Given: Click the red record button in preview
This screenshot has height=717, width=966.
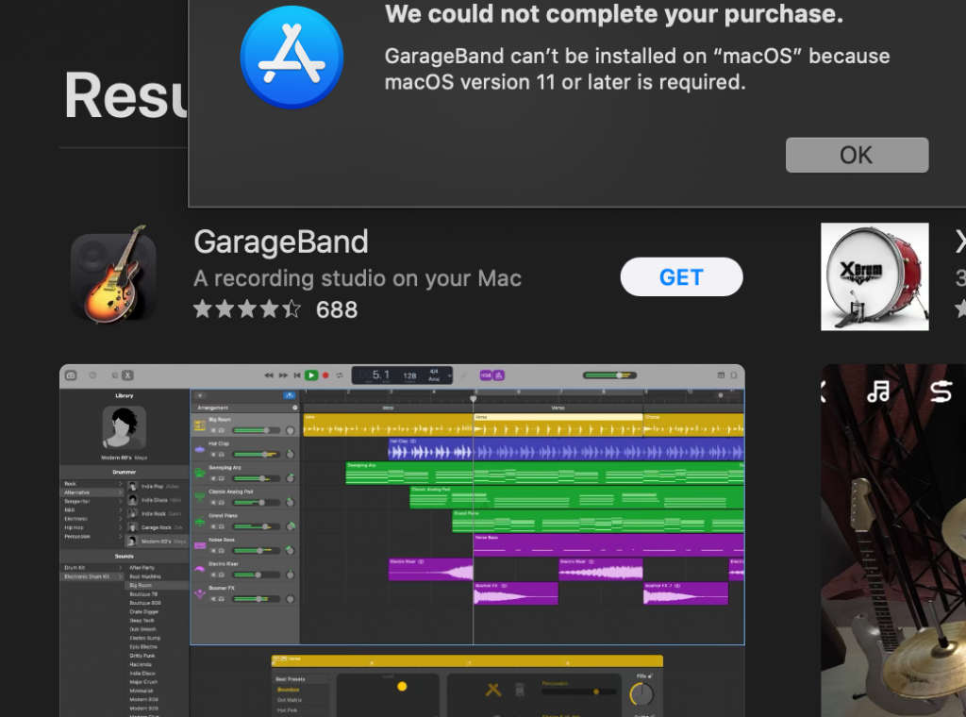Looking at the screenshot, I should (325, 375).
